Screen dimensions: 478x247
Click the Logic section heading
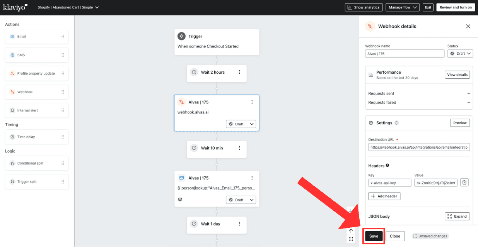10,151
